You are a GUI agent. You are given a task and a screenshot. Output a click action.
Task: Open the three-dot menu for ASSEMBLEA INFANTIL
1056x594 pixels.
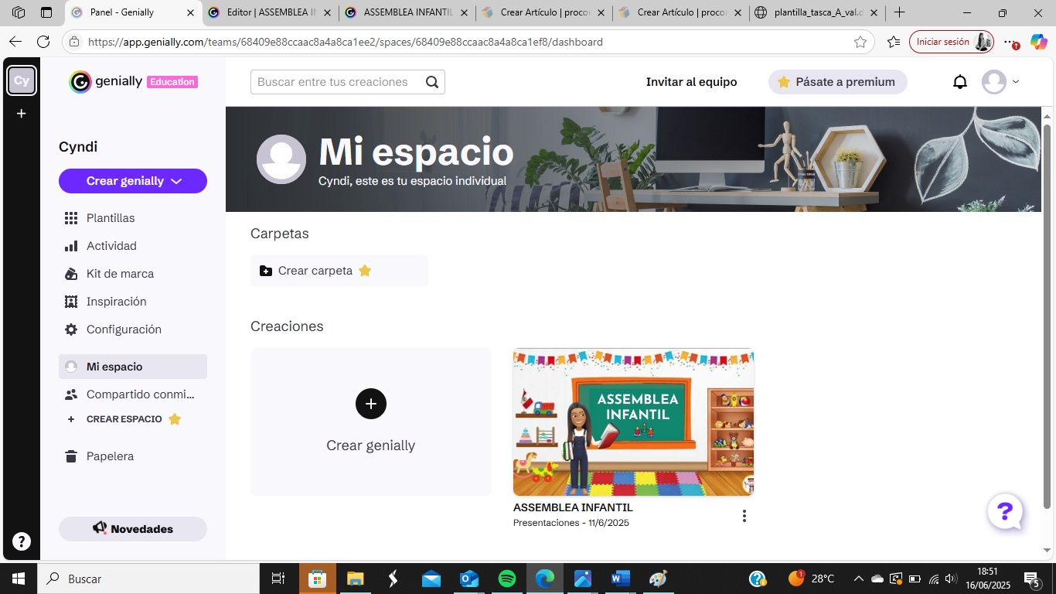pos(744,516)
